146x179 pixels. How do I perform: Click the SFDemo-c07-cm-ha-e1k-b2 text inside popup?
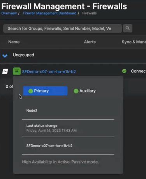(49, 145)
